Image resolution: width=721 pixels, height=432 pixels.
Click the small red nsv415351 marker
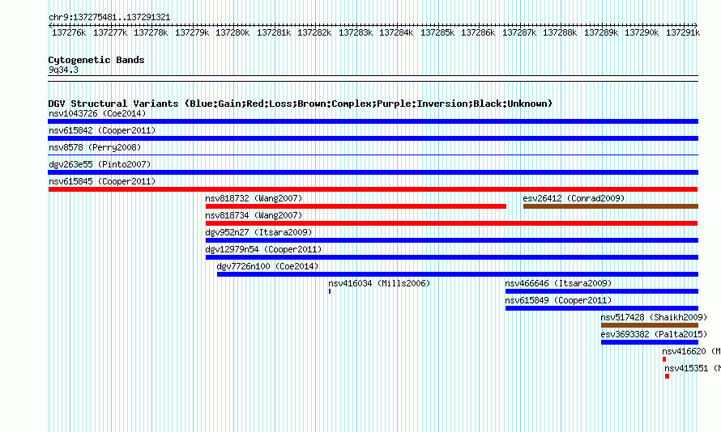pyautogui.click(x=668, y=376)
